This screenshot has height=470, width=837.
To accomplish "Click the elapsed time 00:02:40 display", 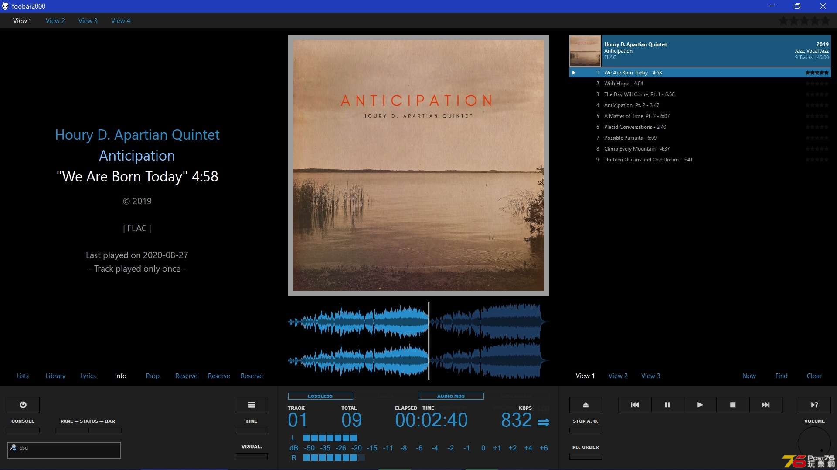I will pos(431,420).
